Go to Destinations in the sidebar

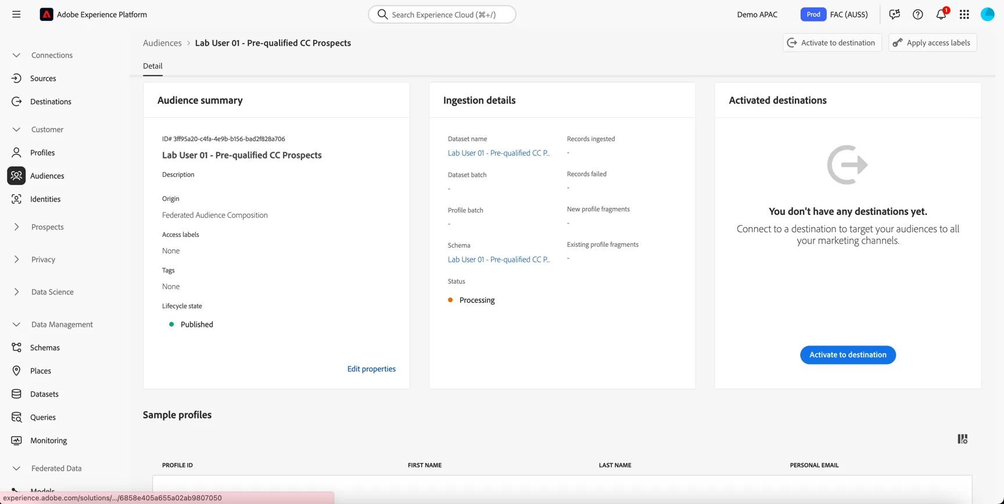point(51,102)
